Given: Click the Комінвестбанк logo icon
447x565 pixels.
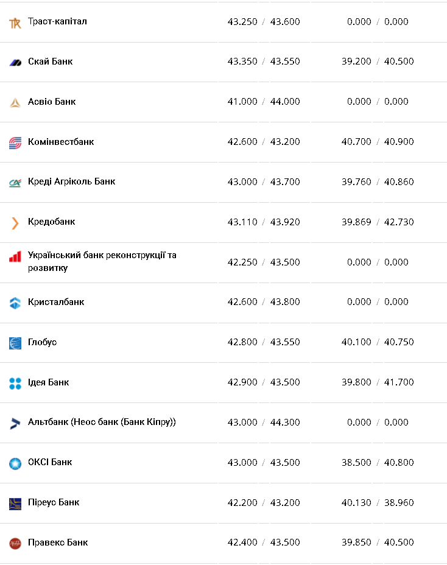Looking at the screenshot, I should coord(15,142).
